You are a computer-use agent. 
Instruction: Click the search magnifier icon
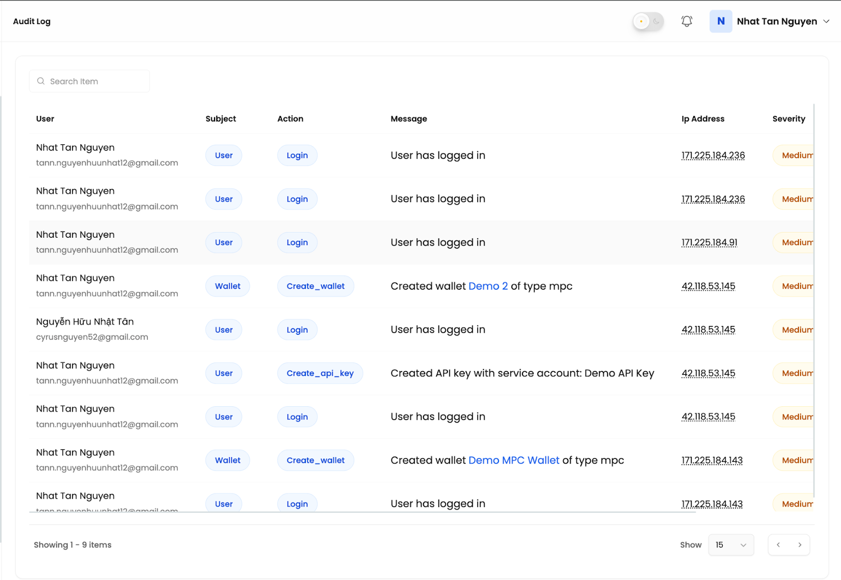40,81
